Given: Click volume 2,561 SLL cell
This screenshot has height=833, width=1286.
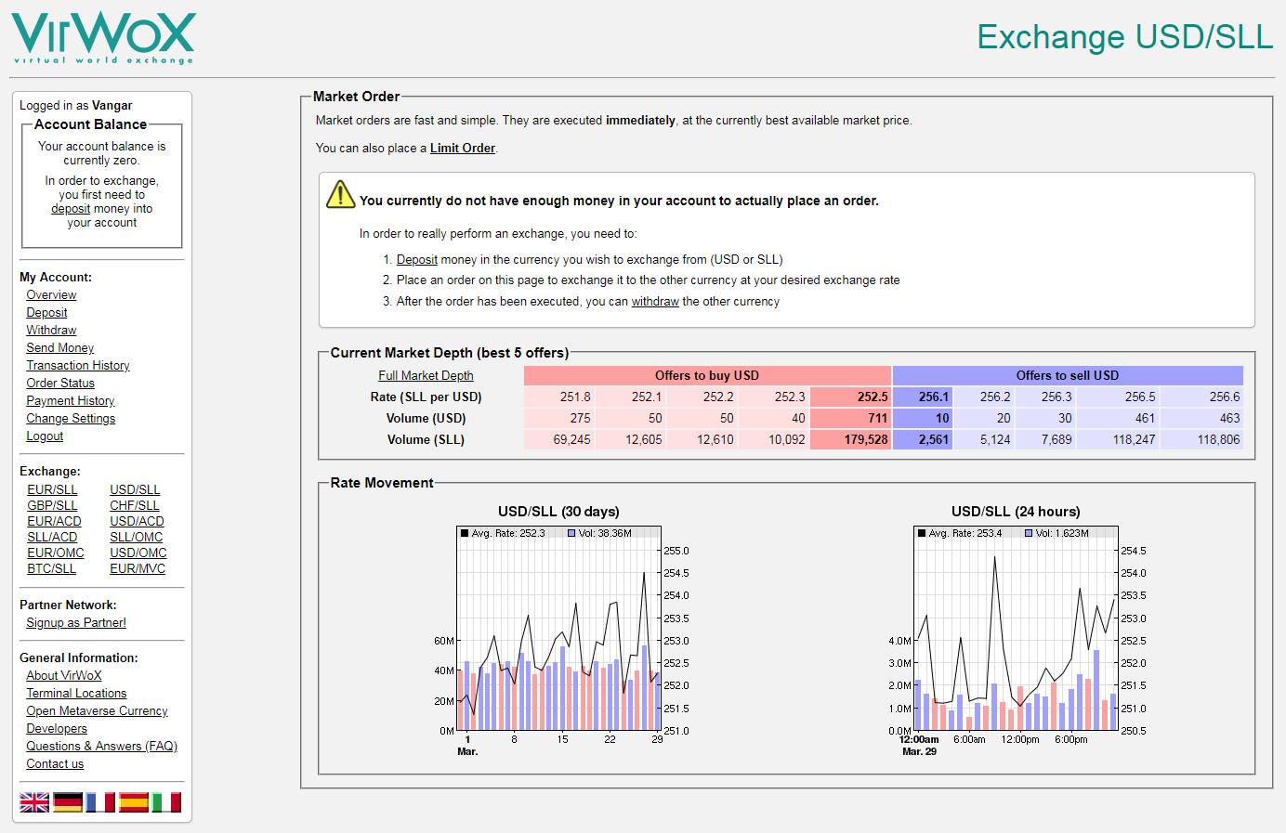Looking at the screenshot, I should click(x=923, y=439).
